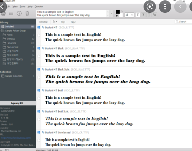Open the SFMono folder
Screen dimensions: 192x151
[x=18, y=39]
